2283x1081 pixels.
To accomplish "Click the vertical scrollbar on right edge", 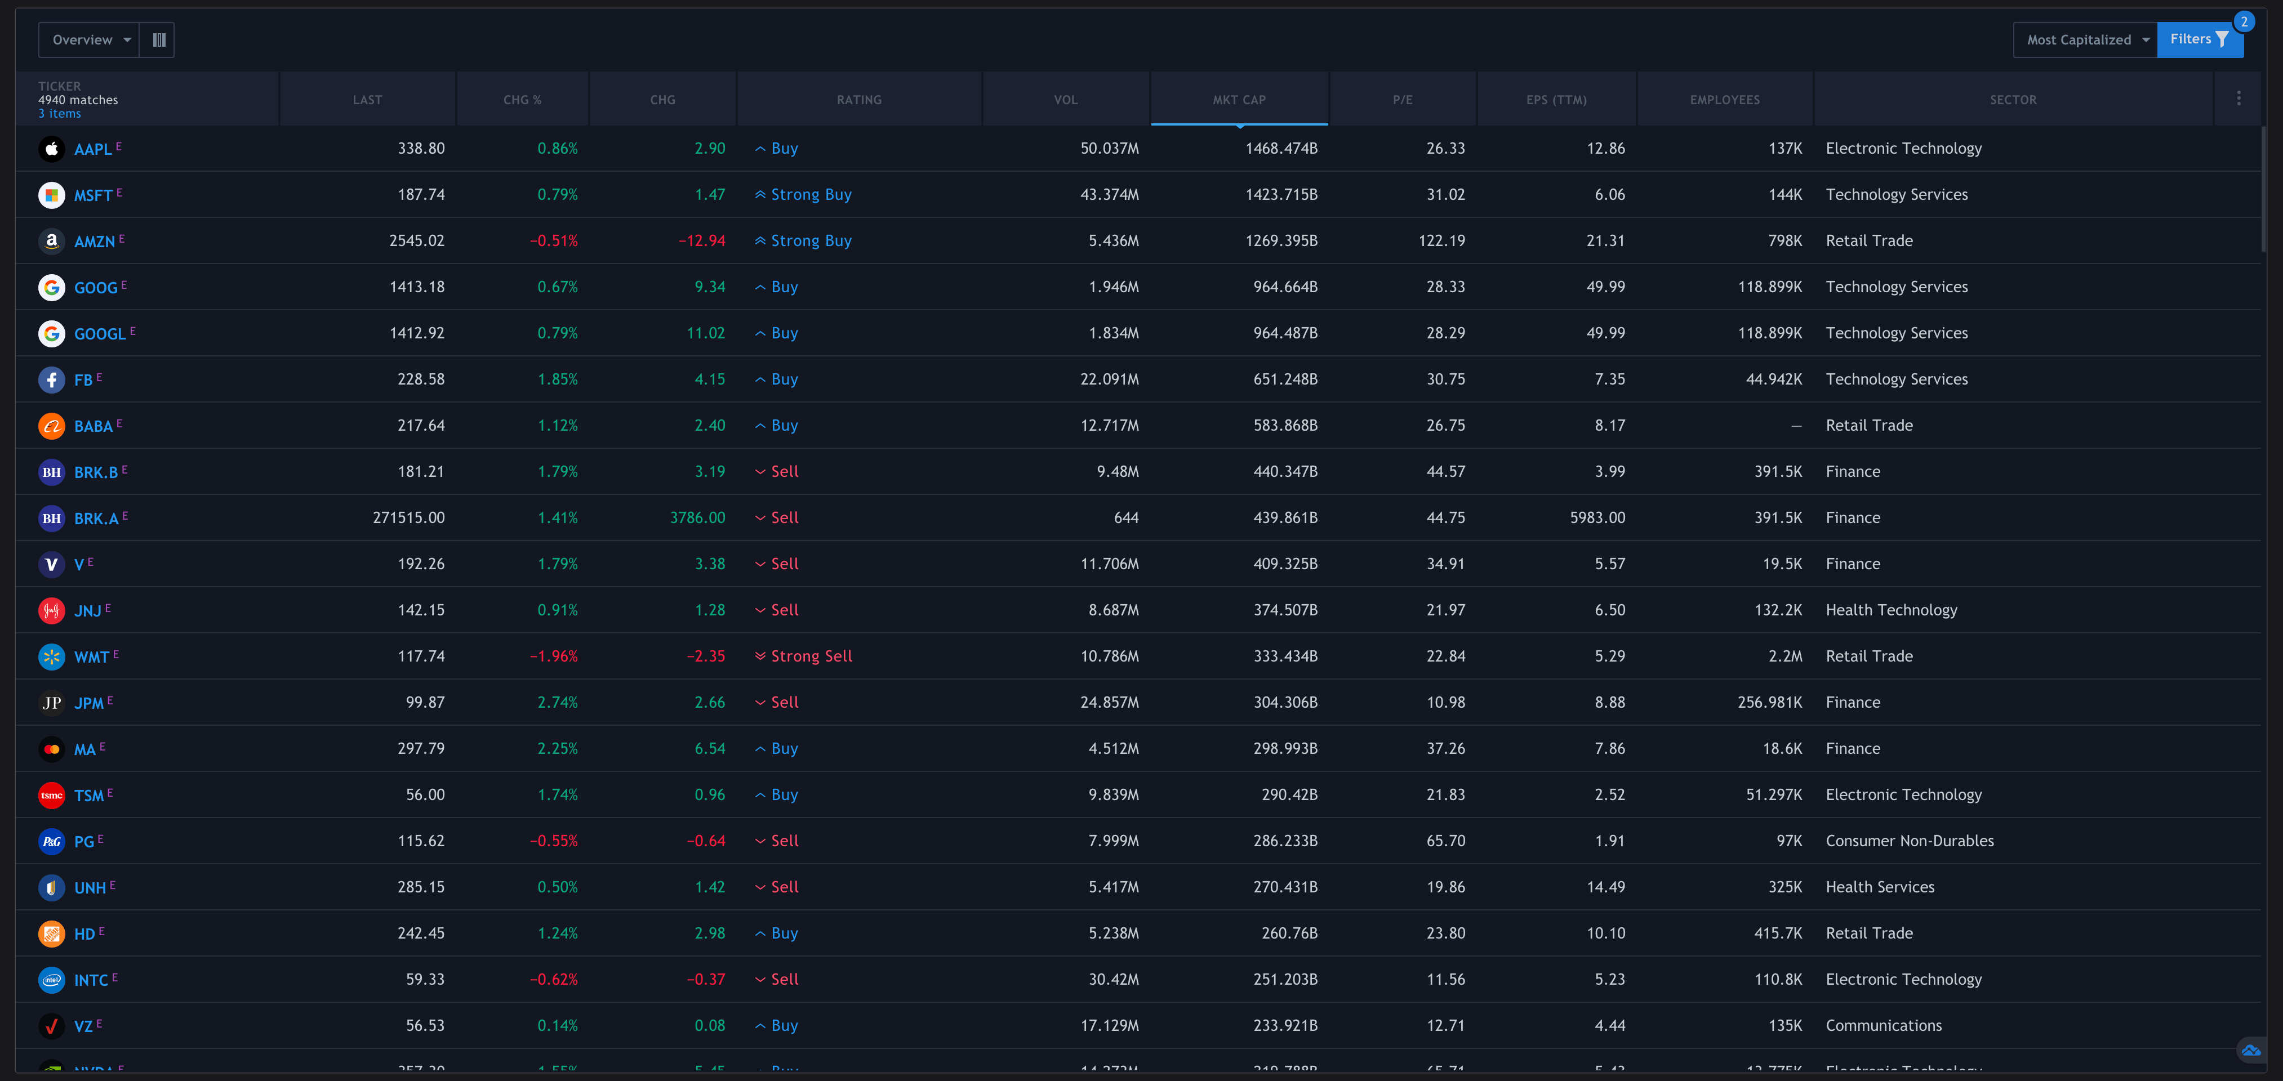I will pyautogui.click(x=2263, y=190).
